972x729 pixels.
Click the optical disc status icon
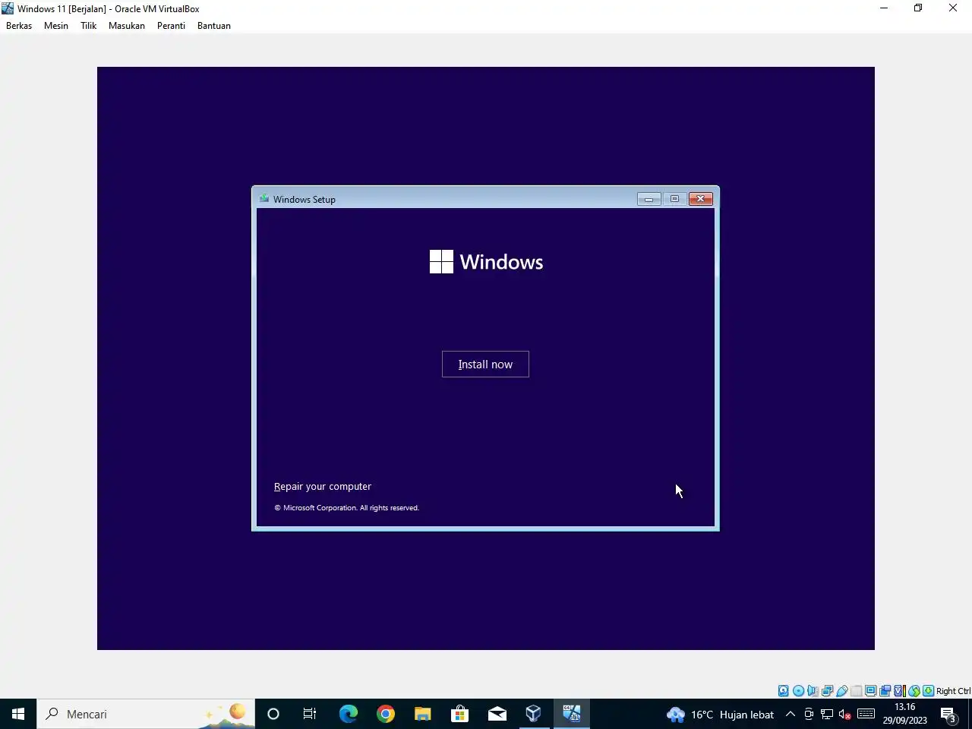tap(798, 691)
